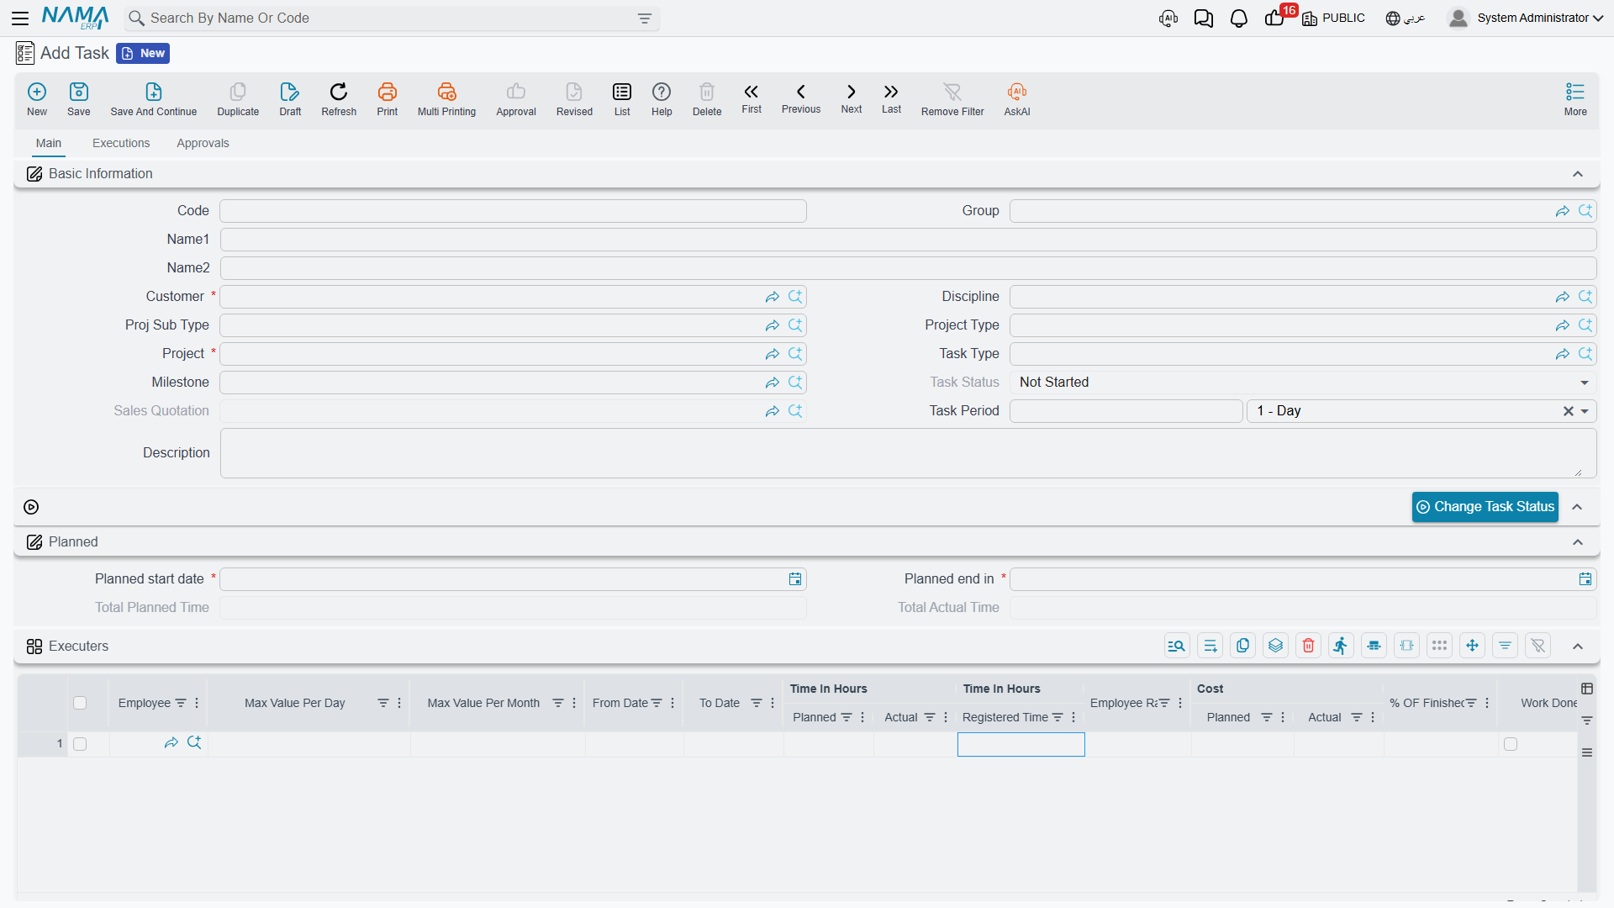Click the Code input field
This screenshot has height=908, width=1614.
tap(513, 211)
